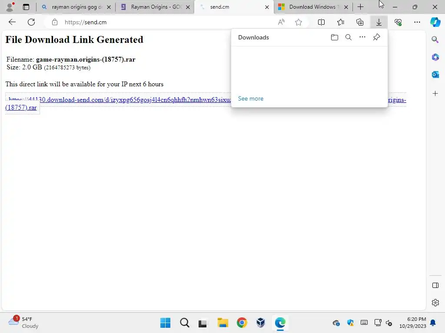Click filename game-rayman.origins-(18757).rar text
Image resolution: width=445 pixels, height=333 pixels.
pyautogui.click(x=86, y=59)
